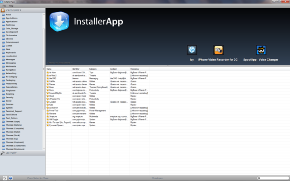Click the globe icon in the status bar

click(x=10, y=178)
